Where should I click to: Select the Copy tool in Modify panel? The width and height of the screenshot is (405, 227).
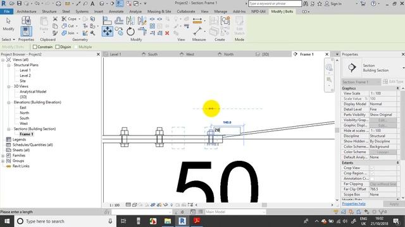tap(119, 32)
